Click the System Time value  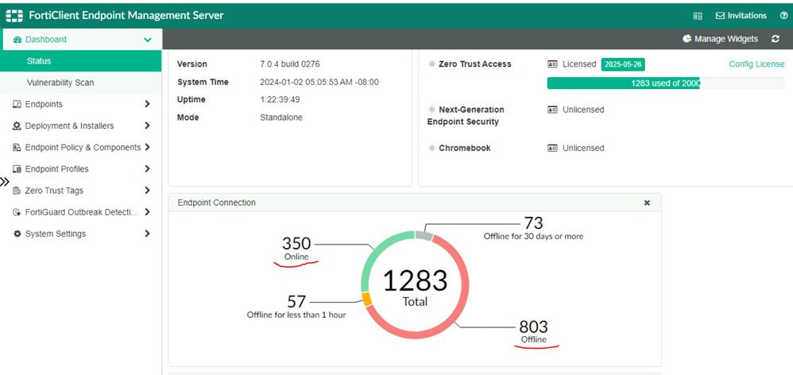(319, 82)
